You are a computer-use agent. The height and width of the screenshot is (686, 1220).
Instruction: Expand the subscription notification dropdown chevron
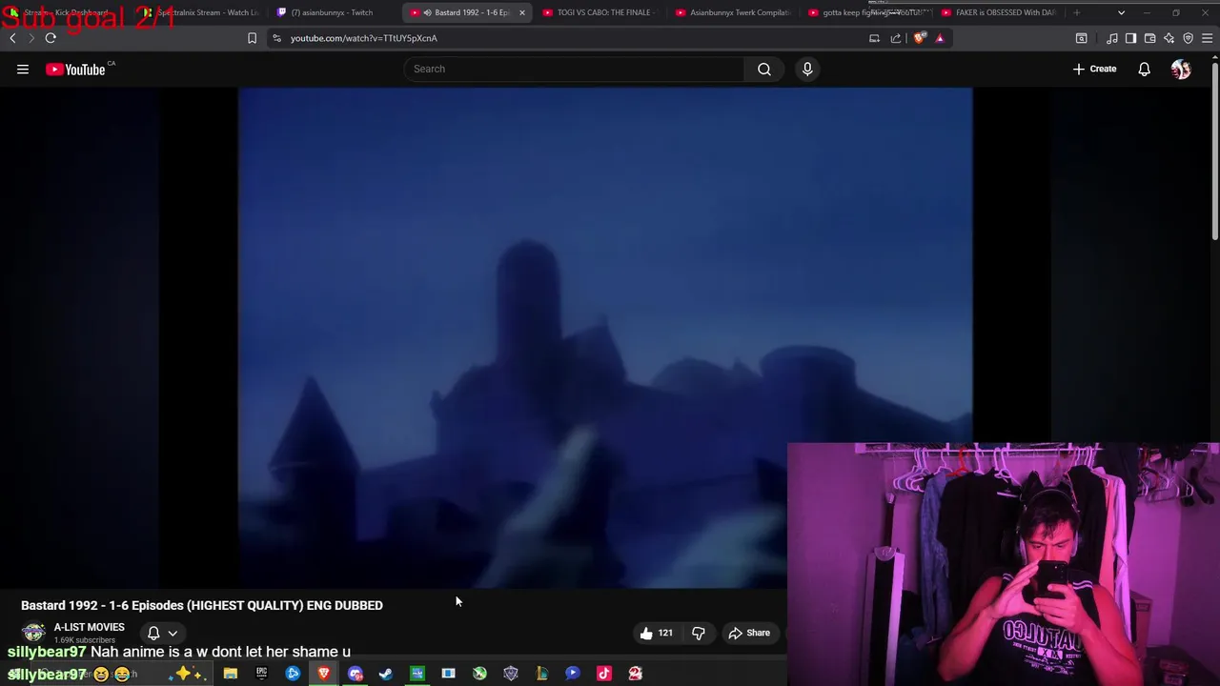173,633
